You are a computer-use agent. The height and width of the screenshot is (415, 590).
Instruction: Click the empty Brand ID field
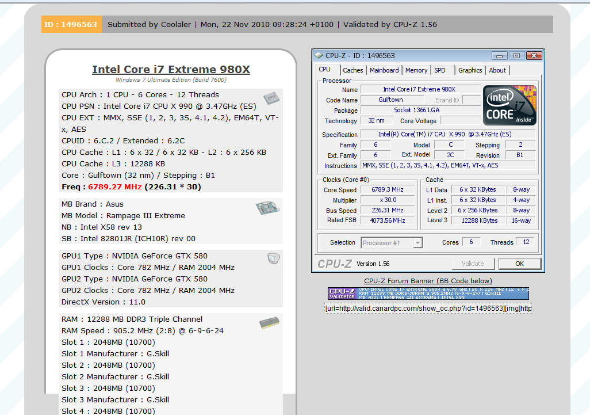(x=471, y=100)
